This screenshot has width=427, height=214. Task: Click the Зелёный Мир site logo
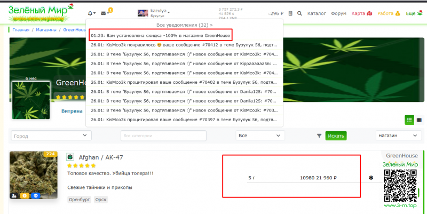[37, 13]
